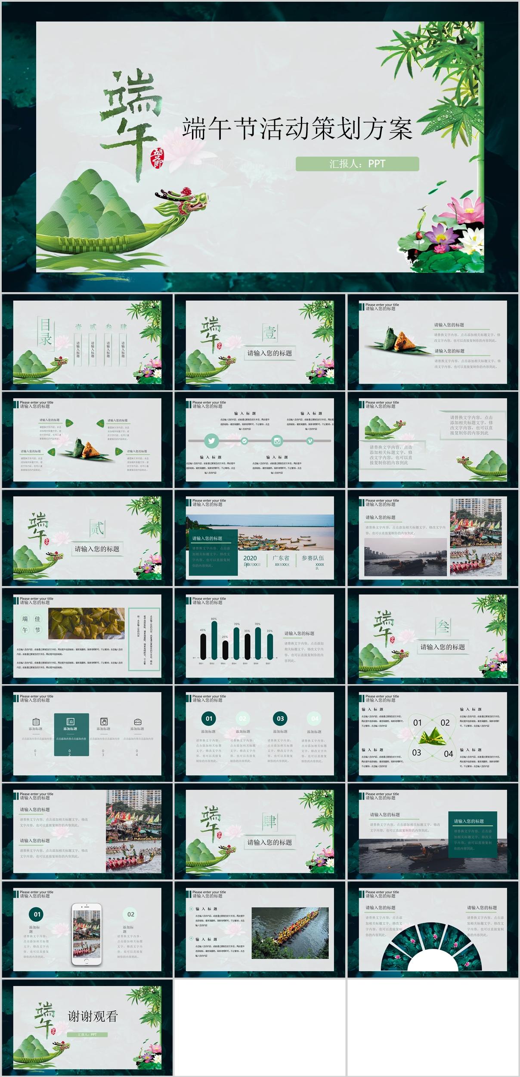
Task: Click the dark green 03 circle on four-step slide
Action: (x=280, y=719)
